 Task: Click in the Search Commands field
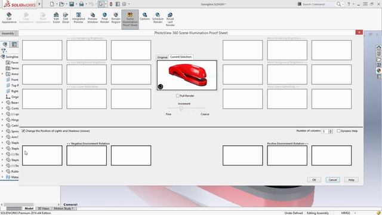[x=317, y=4]
